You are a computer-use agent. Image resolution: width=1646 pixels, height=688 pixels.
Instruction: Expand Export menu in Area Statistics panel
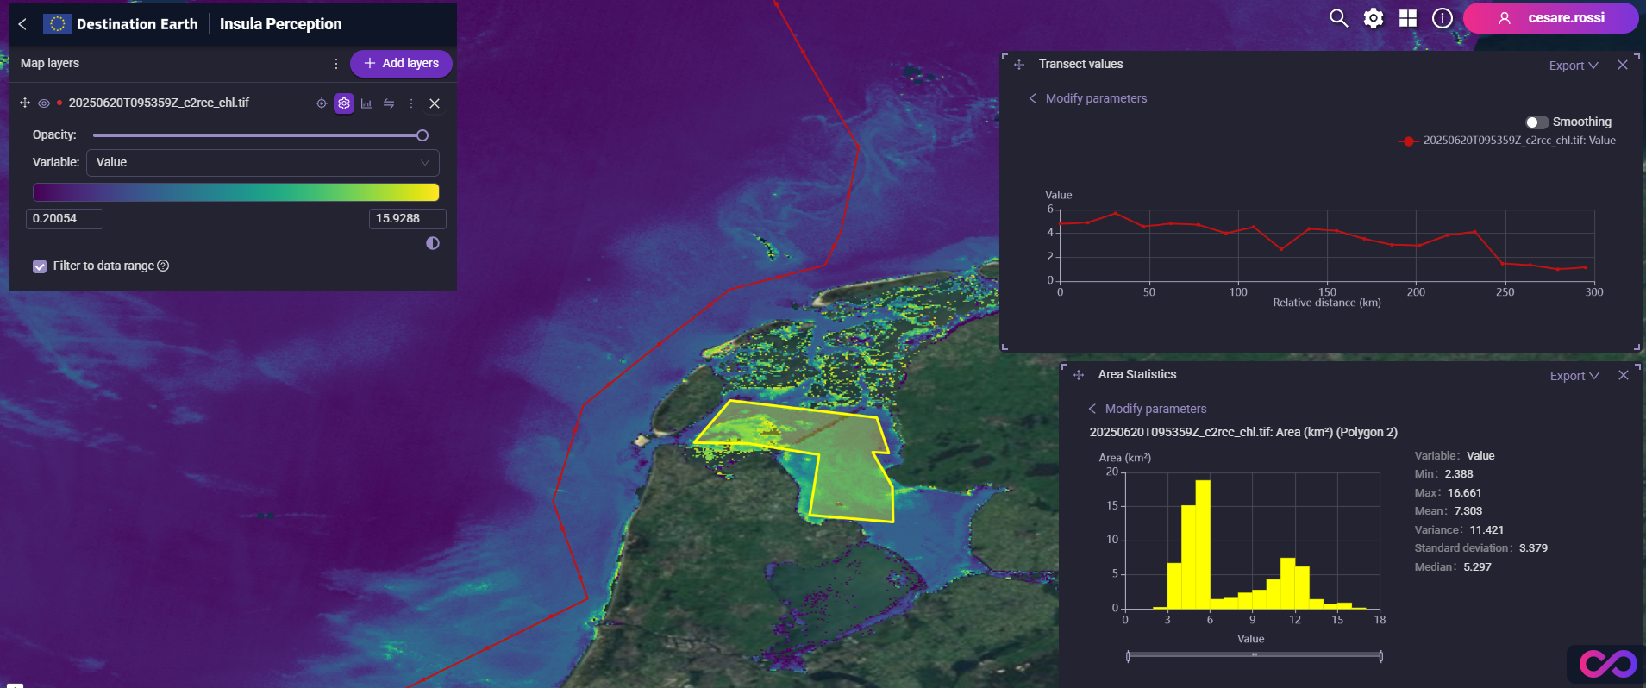click(x=1574, y=376)
